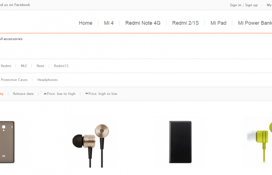Open the Mi Pad menu item
The width and height of the screenshot is (272, 175).
pos(218,23)
